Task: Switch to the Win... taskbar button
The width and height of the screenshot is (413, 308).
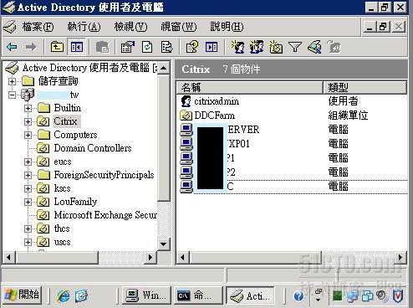Action: click(x=146, y=295)
